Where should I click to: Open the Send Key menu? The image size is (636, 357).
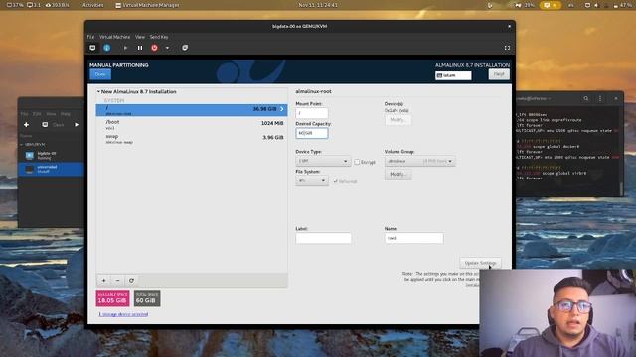pos(159,37)
